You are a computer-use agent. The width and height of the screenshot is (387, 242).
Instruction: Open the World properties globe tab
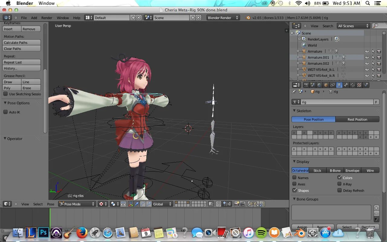[319, 85]
